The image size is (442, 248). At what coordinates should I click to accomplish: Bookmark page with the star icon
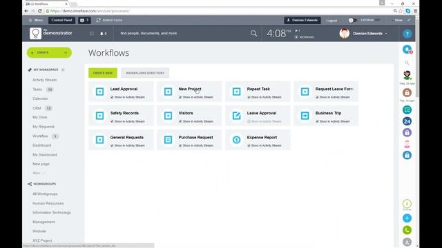[401, 11]
